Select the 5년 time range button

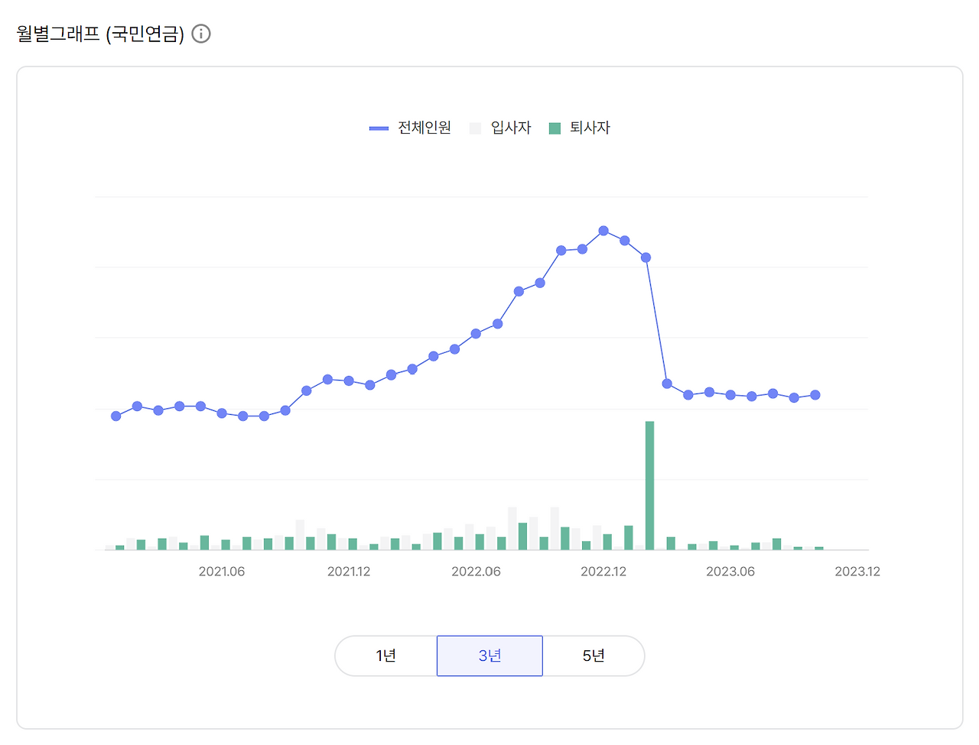click(594, 655)
